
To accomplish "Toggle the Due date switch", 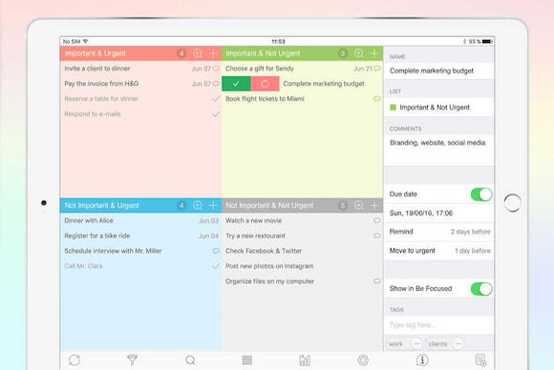I will click(x=481, y=195).
